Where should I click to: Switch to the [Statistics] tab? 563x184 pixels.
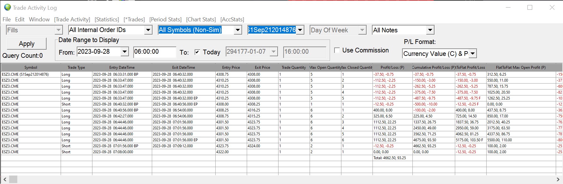click(x=107, y=19)
